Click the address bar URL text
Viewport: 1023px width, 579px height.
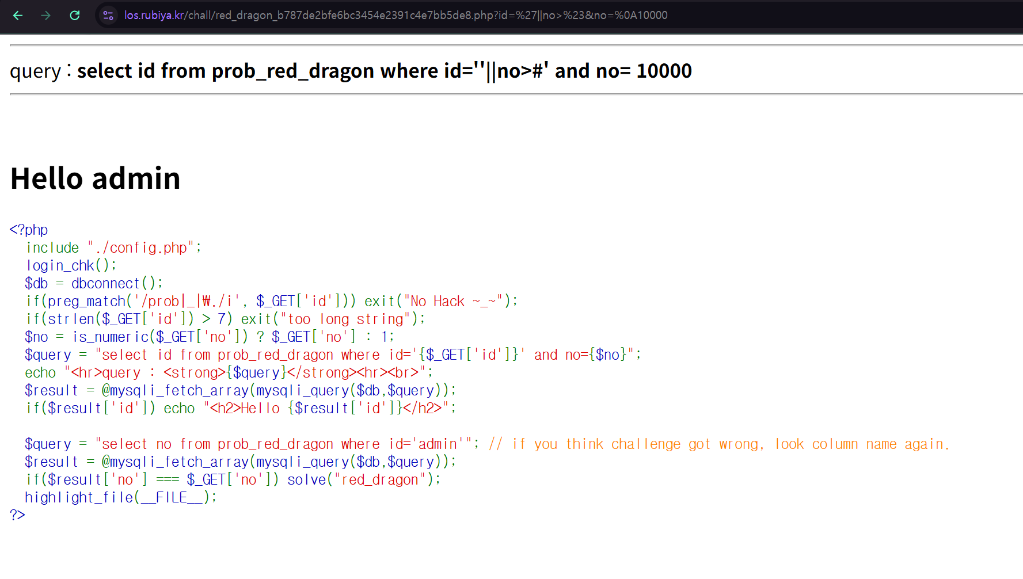[x=395, y=16]
